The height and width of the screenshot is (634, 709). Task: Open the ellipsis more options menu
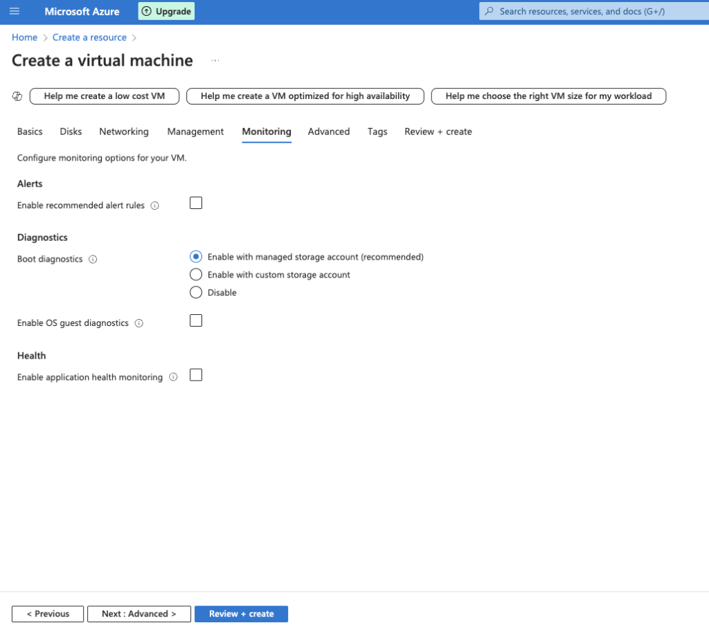pyautogui.click(x=215, y=60)
